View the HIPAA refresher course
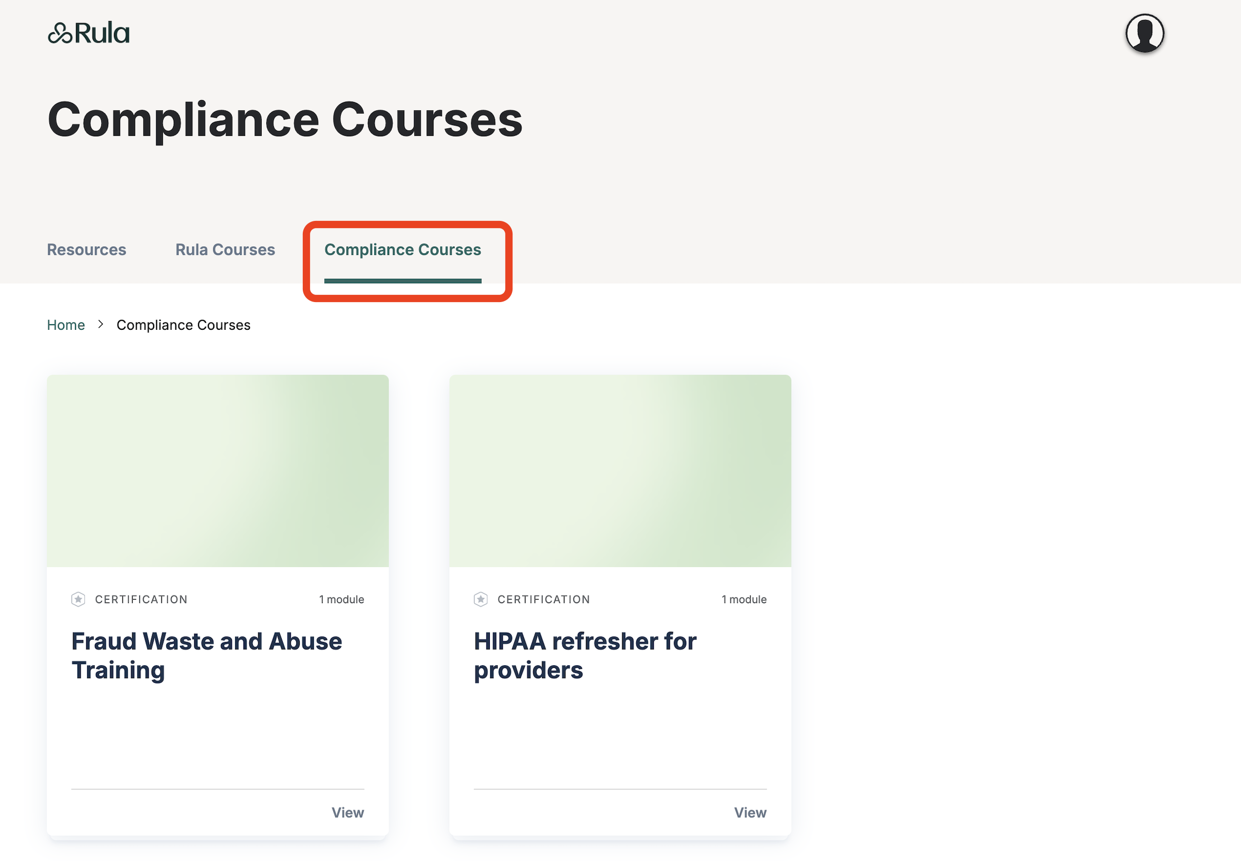The image size is (1241, 861). [749, 812]
